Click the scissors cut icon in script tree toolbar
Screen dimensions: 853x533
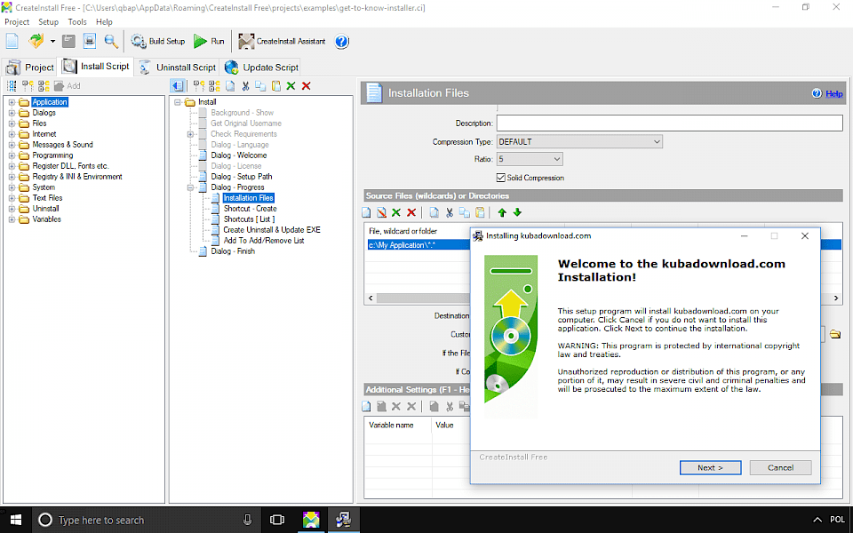tap(245, 86)
